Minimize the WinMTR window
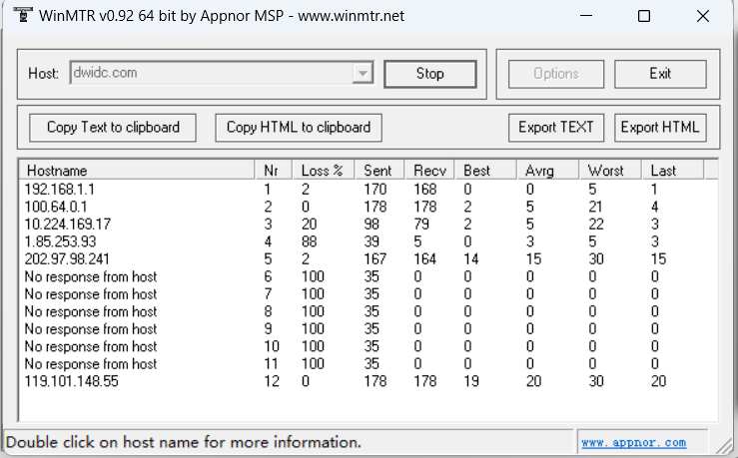The width and height of the screenshot is (738, 458). pyautogui.click(x=586, y=16)
